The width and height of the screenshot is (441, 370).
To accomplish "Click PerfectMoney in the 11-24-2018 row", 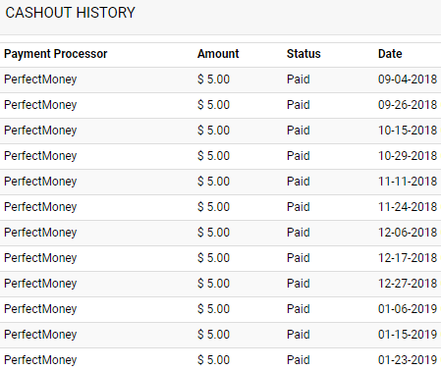I will coord(40,207).
